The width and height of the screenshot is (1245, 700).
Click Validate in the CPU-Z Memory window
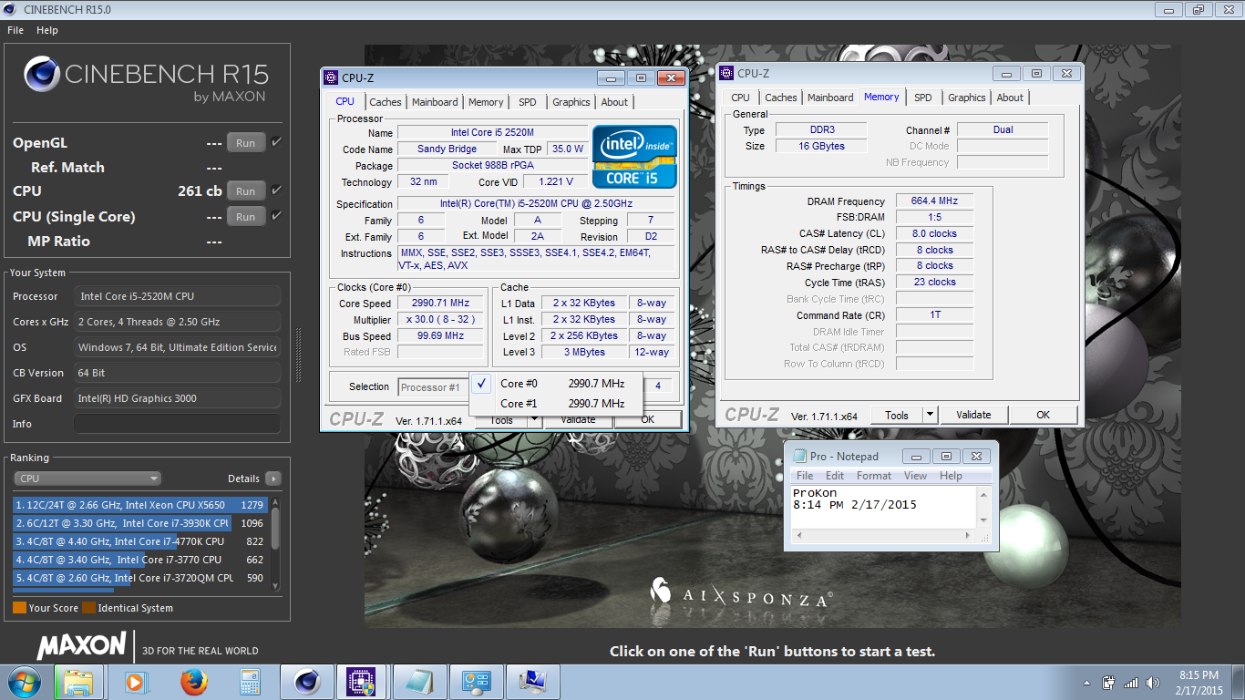[x=973, y=415]
